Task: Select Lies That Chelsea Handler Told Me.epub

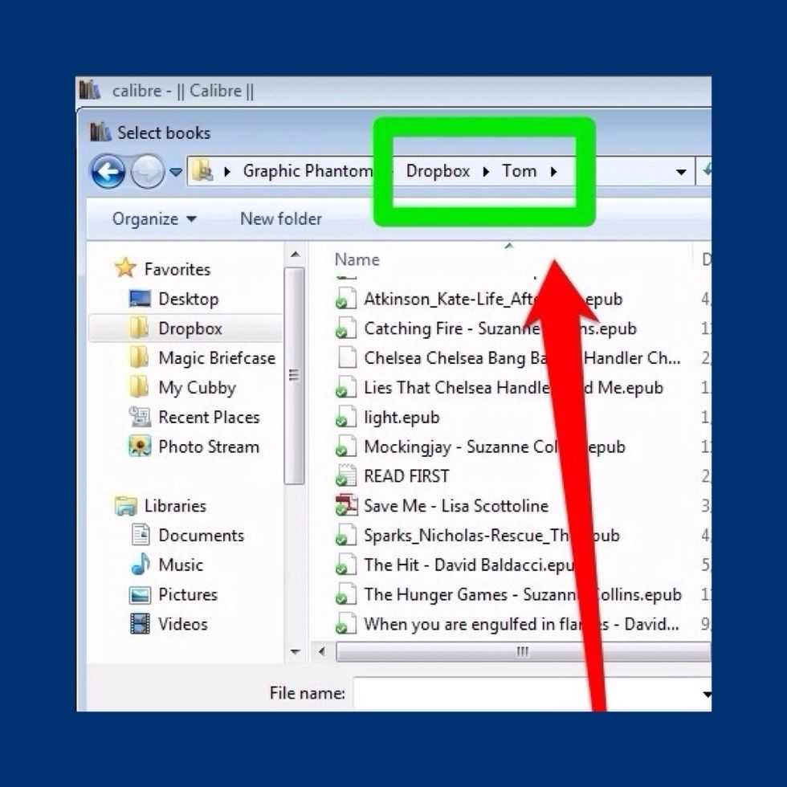Action: pyautogui.click(x=500, y=387)
